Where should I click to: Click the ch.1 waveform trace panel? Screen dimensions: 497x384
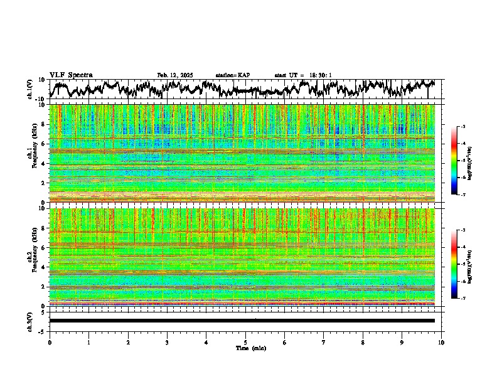click(x=245, y=89)
